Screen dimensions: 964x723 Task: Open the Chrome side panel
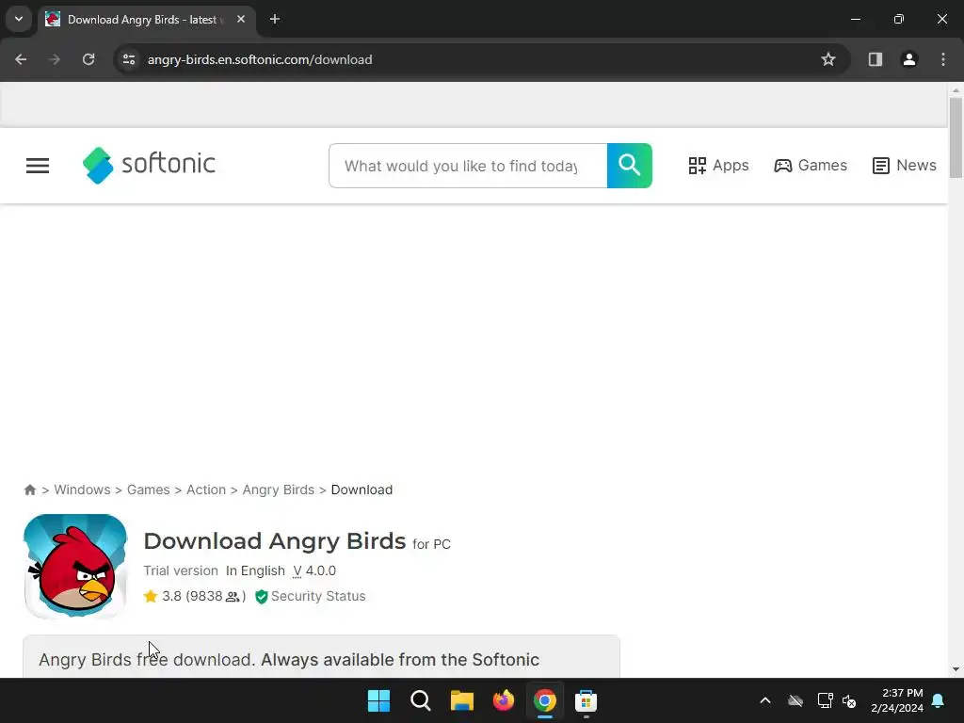click(x=876, y=59)
